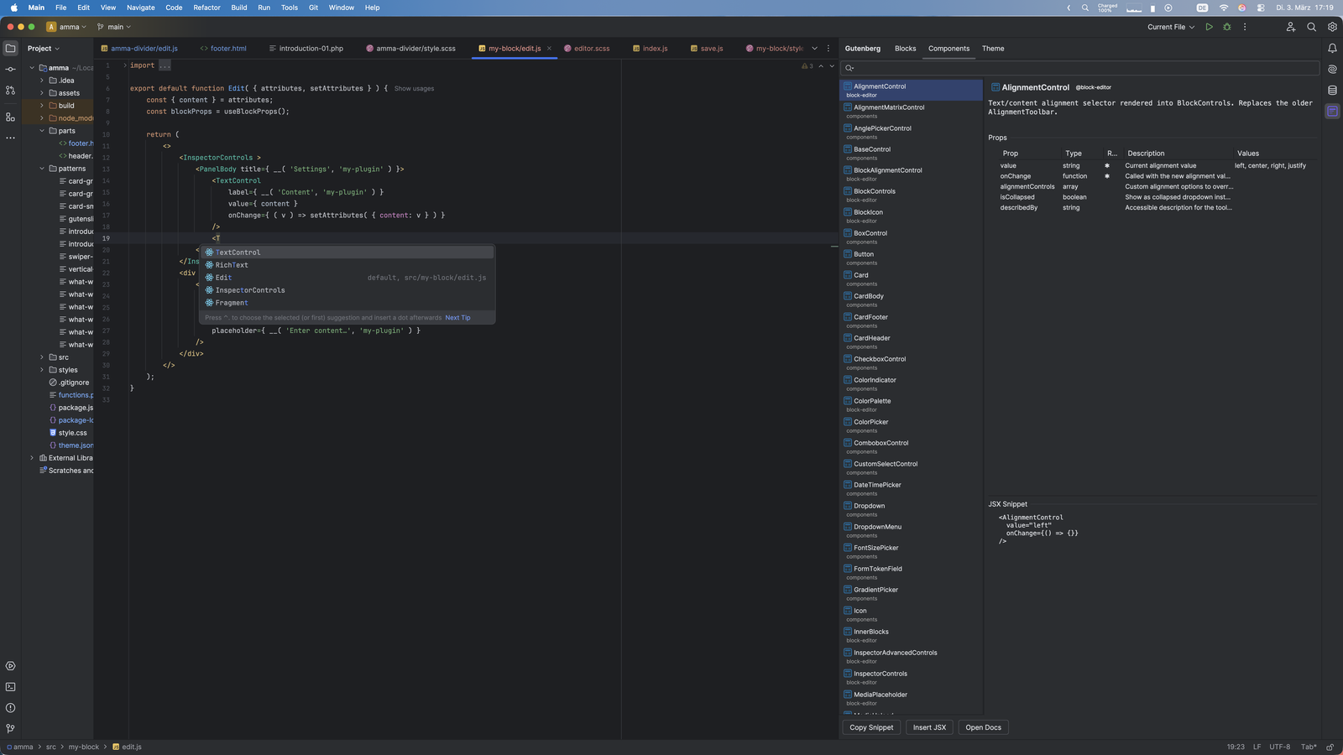Viewport: 1343px width, 755px height.
Task: Open the Refactor menu
Action: [206, 8]
